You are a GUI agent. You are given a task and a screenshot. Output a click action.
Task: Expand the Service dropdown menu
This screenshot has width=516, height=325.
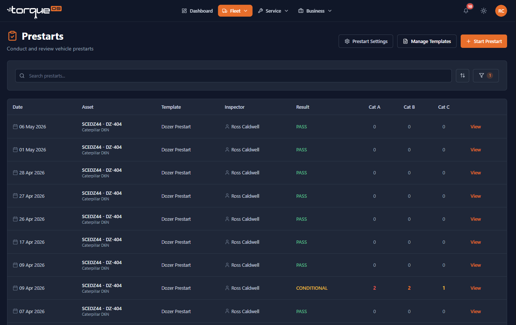273,11
